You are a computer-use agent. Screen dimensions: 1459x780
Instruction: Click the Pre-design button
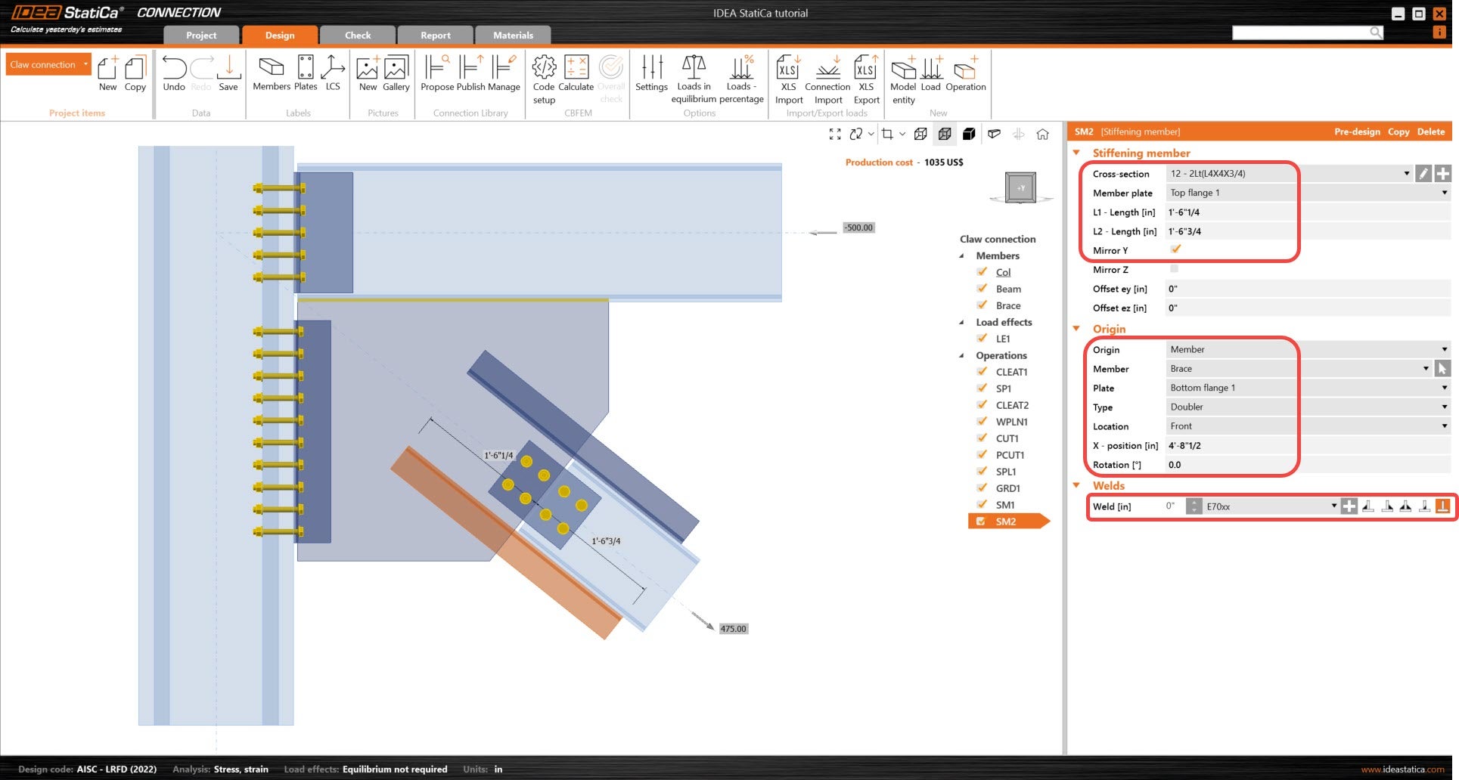click(x=1357, y=132)
